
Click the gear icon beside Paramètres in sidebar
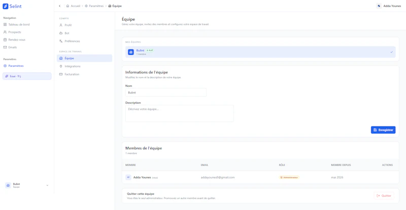coord(5,66)
